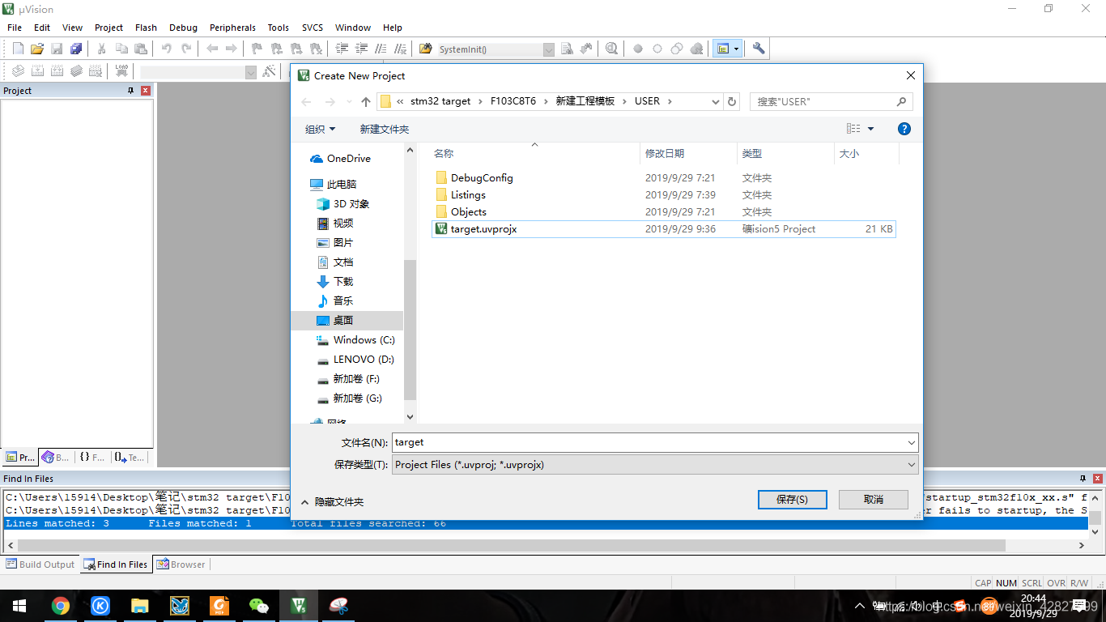Open File Explorer from the taskbar
Screen dimensions: 1106x622
tap(139, 606)
